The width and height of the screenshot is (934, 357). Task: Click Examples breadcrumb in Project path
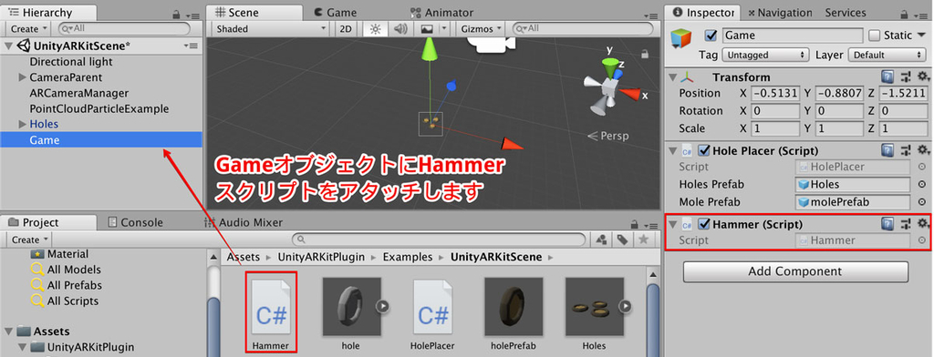(408, 257)
